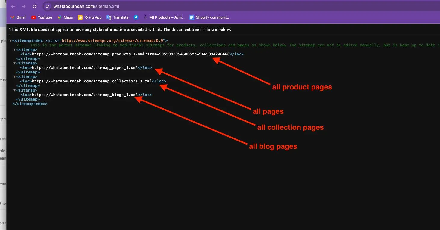
Task: Click the closing sitemapindex tag
Action: pyautogui.click(x=30, y=104)
